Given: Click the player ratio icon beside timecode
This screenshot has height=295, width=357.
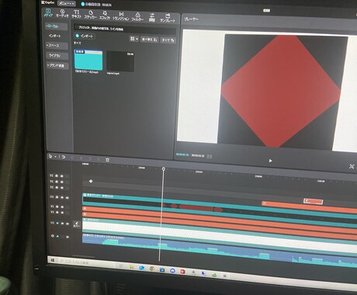Looking at the screenshot, I should [x=210, y=156].
